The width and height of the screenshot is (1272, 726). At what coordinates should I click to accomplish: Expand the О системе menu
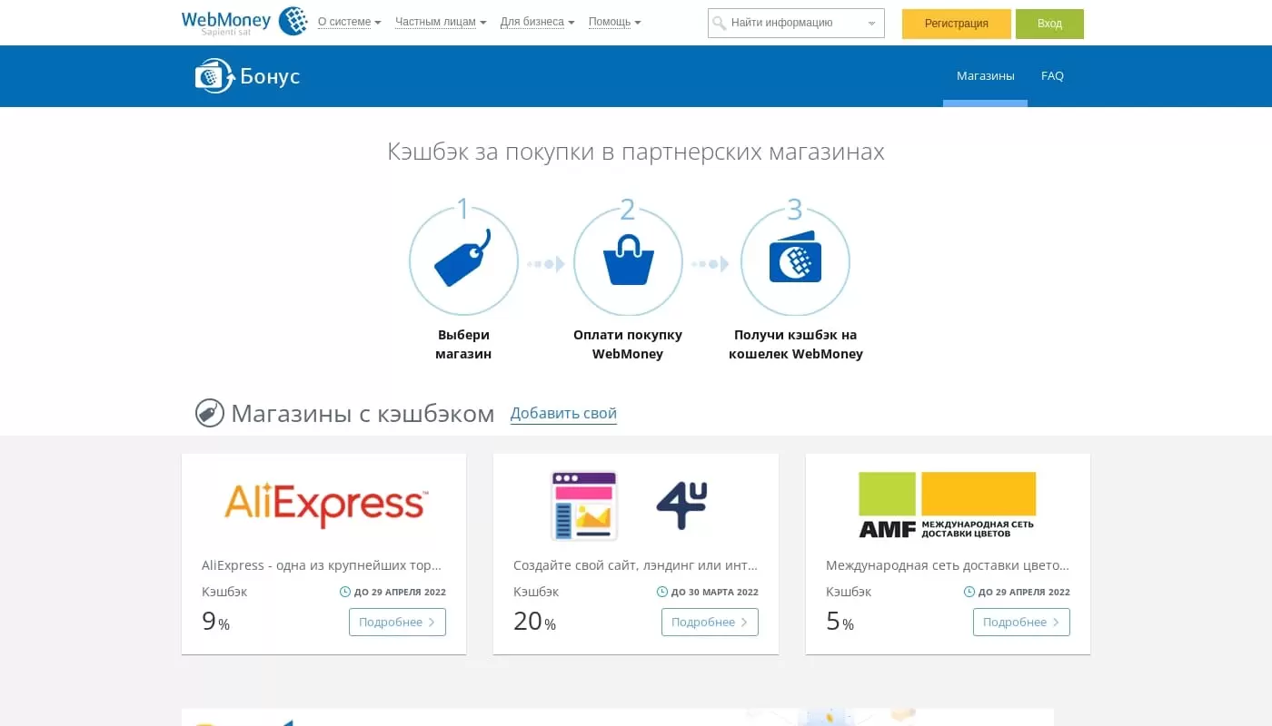[x=350, y=22]
